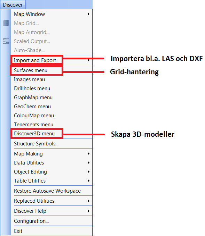The height and width of the screenshot is (236, 205).
Task: Select Map Autogrid... entry
Action: pos(52,32)
